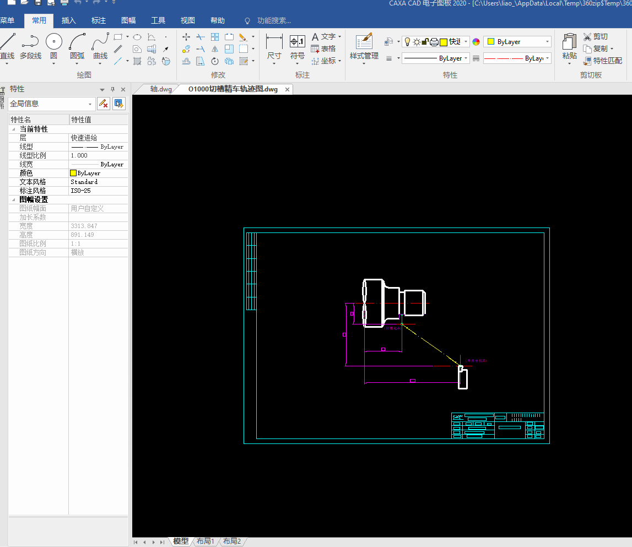Click the 文字 text button
The image size is (632, 547).
(323, 37)
